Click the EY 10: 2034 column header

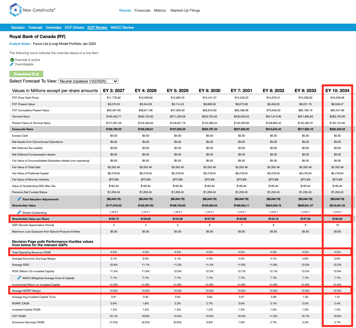coord(337,91)
